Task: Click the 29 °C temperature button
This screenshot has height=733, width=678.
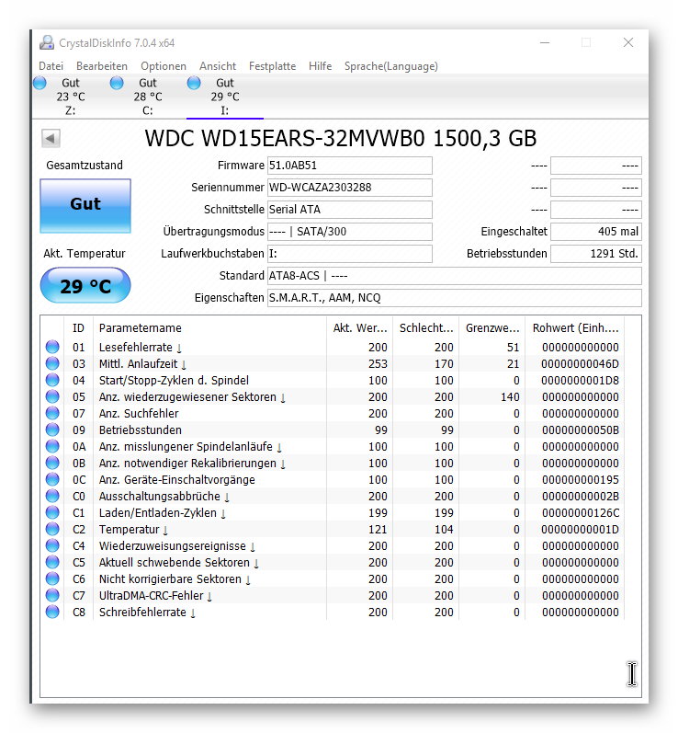Action: 85,286
